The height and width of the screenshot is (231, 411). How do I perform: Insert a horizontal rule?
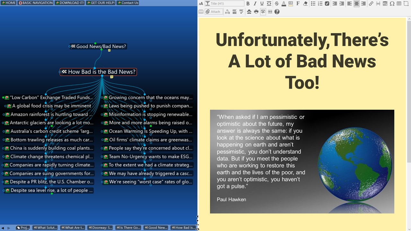(378, 4)
